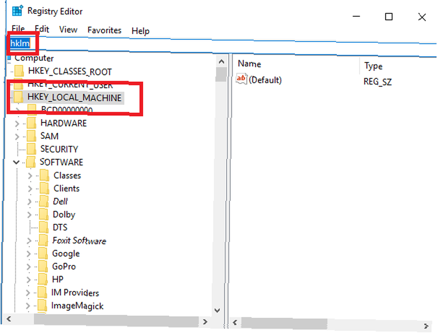Expand the Google subkey
The image size is (438, 333).
(x=28, y=254)
